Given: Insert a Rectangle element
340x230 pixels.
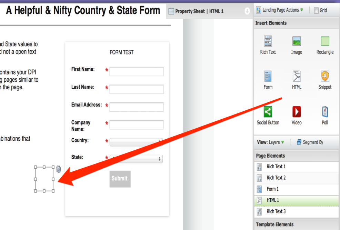Looking at the screenshot, I should 325,45.
